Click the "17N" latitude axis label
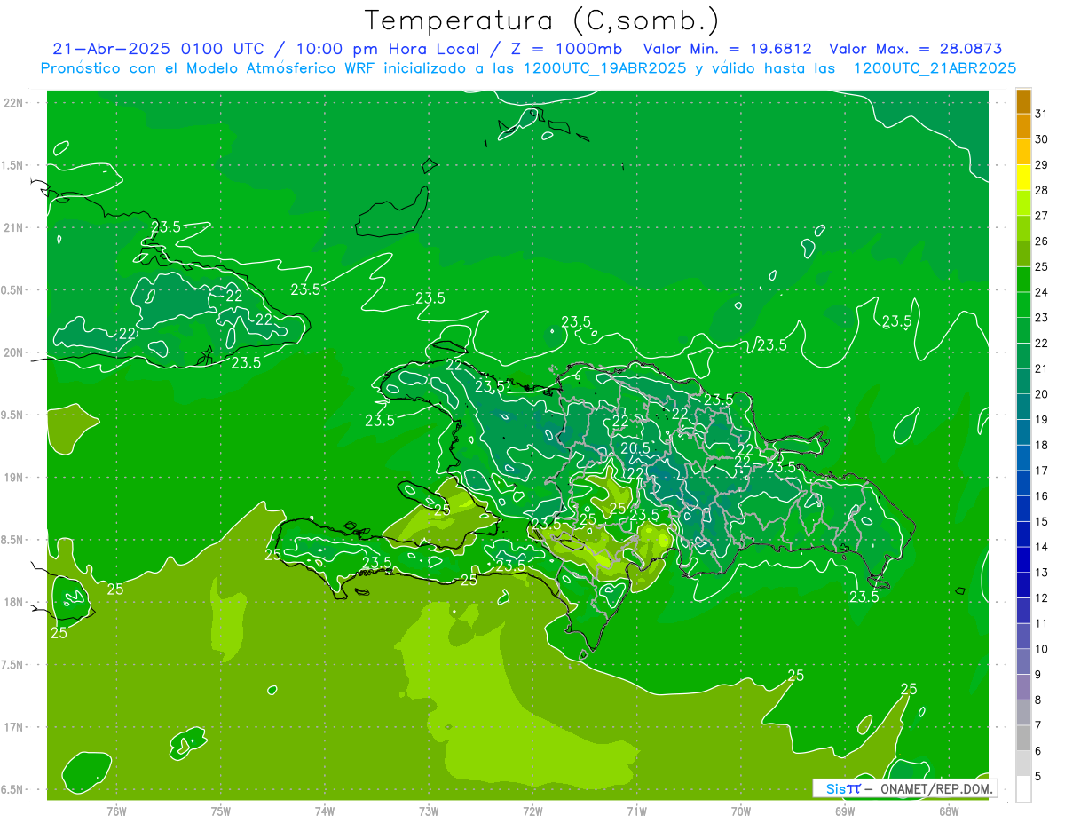The width and height of the screenshot is (1065, 823). point(15,727)
